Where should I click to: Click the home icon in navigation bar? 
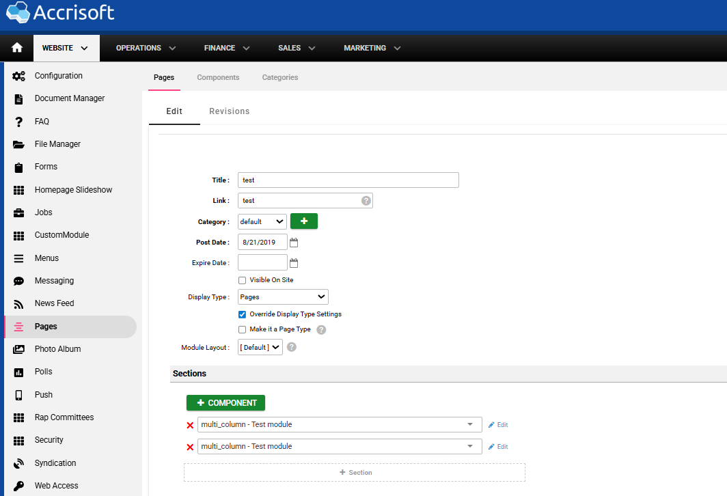[x=17, y=48]
